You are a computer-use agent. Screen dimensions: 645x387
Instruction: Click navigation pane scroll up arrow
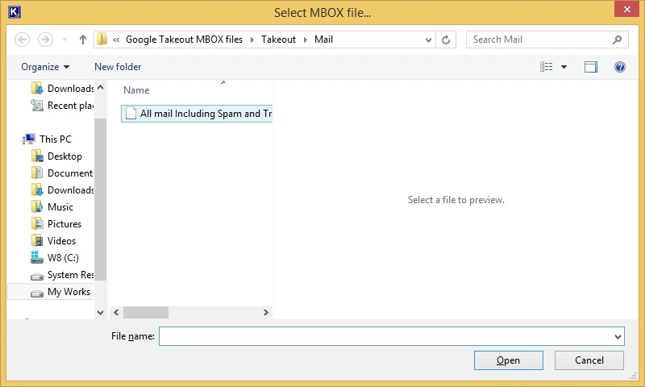pos(100,88)
